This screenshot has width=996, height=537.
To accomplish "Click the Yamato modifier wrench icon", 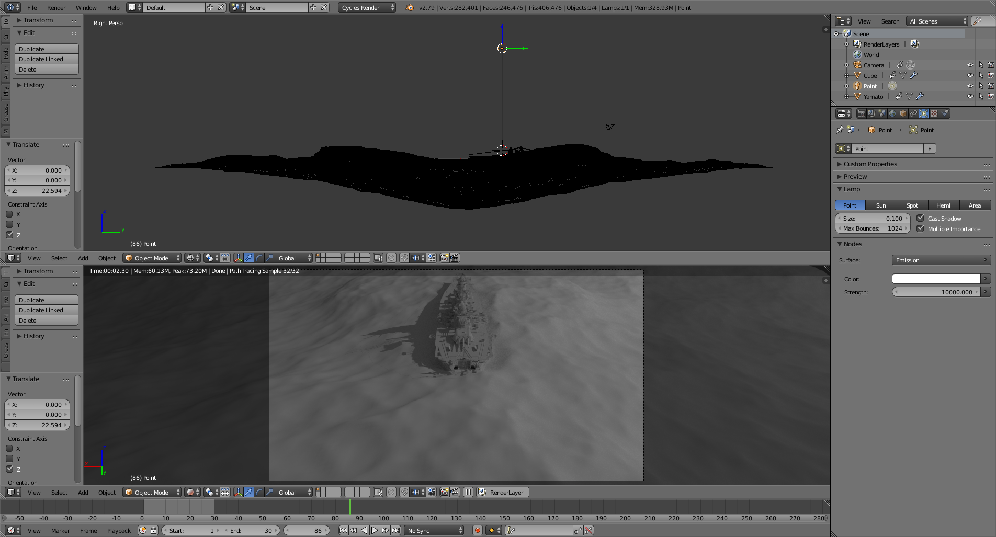I will point(920,96).
